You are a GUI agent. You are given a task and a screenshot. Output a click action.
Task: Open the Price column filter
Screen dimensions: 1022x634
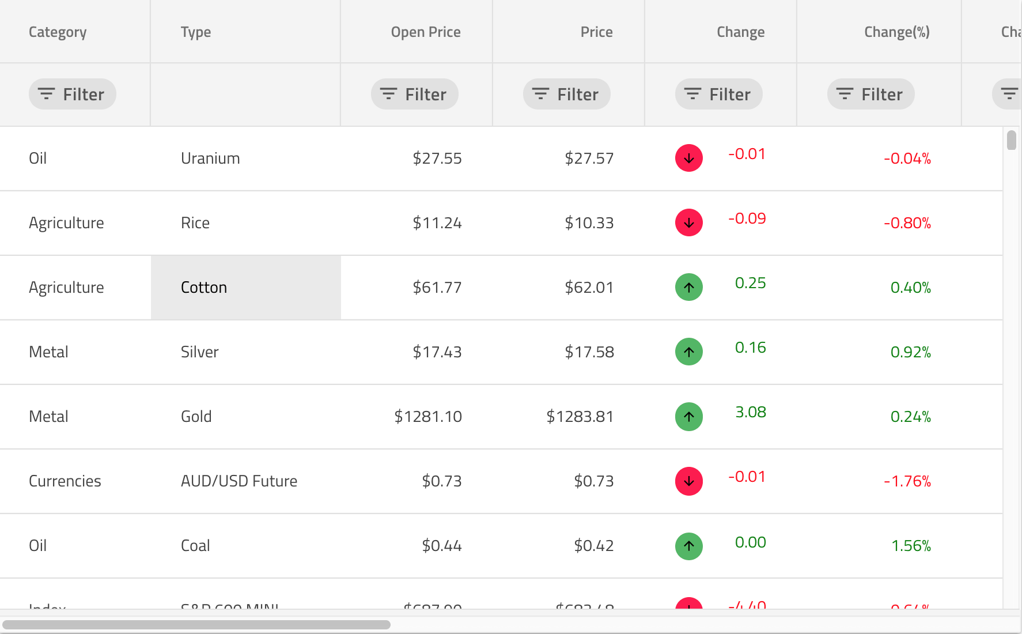pyautogui.click(x=567, y=95)
